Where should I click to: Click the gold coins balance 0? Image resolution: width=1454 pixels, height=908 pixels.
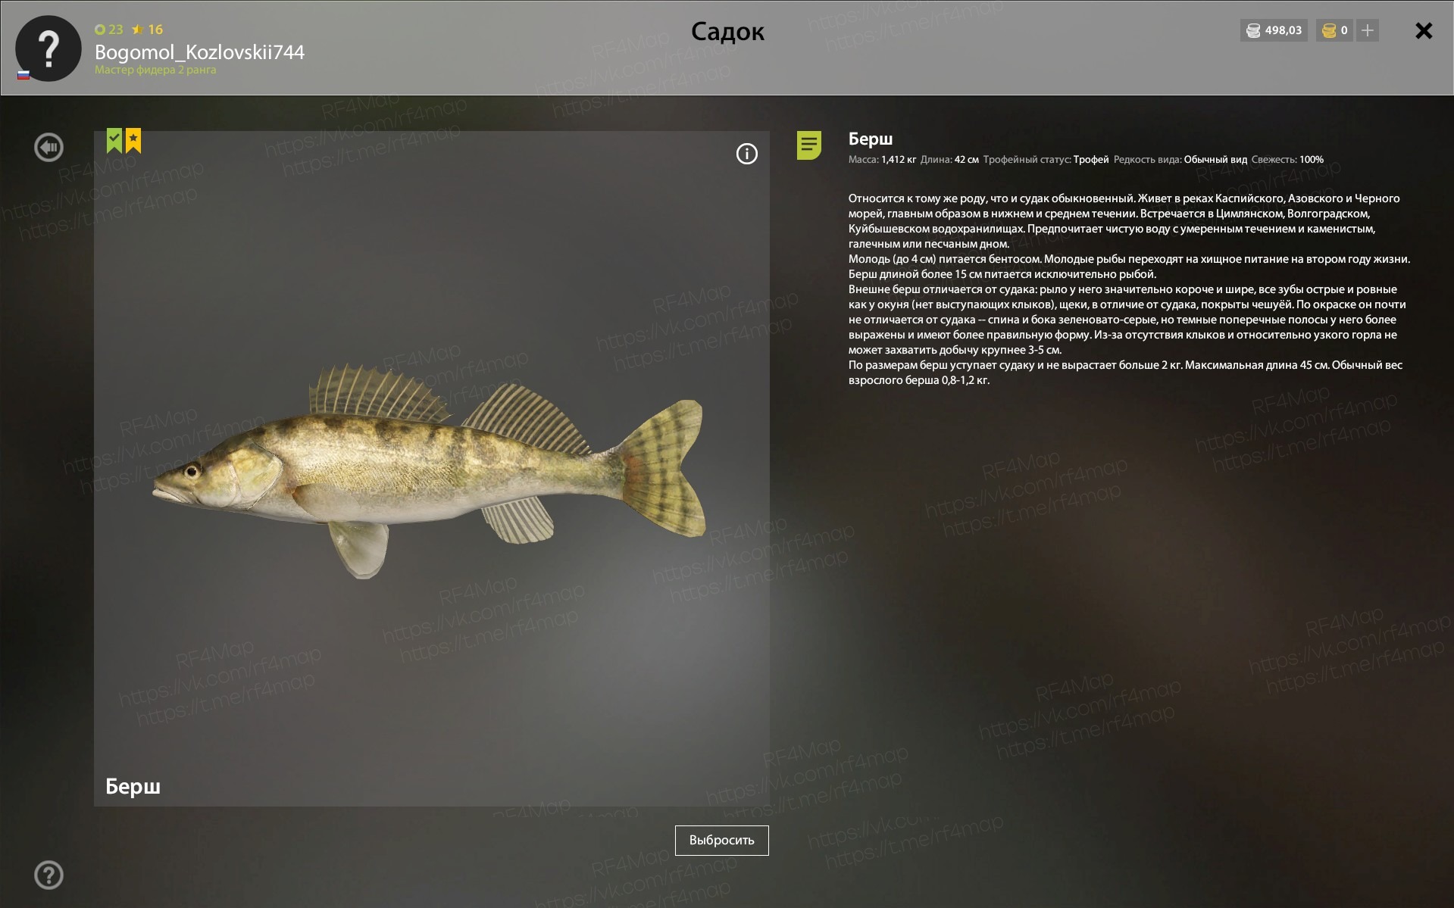coord(1334,30)
